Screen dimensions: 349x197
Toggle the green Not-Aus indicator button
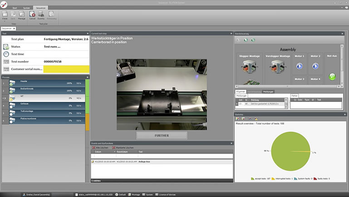click(332, 77)
